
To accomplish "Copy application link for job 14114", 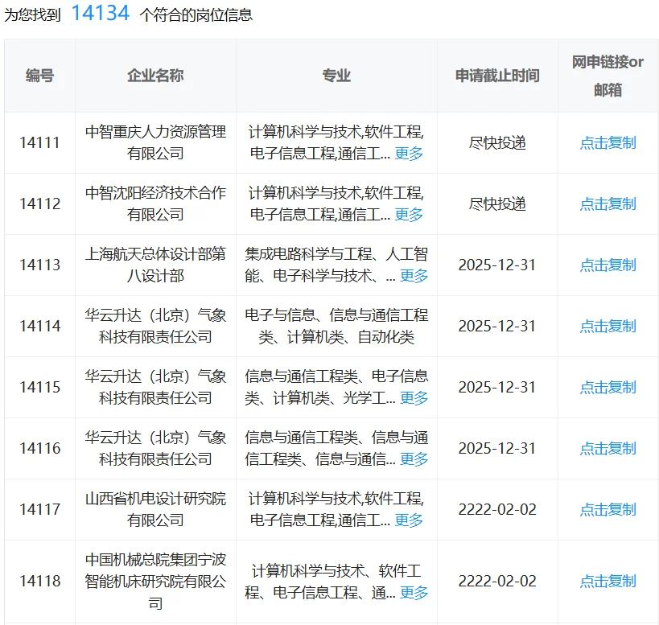I will point(608,327).
